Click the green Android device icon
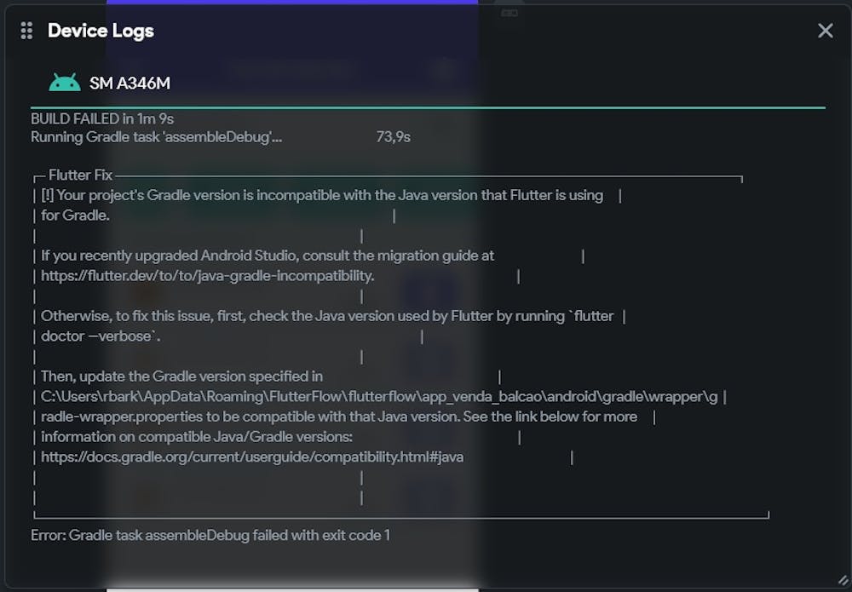 coord(65,83)
